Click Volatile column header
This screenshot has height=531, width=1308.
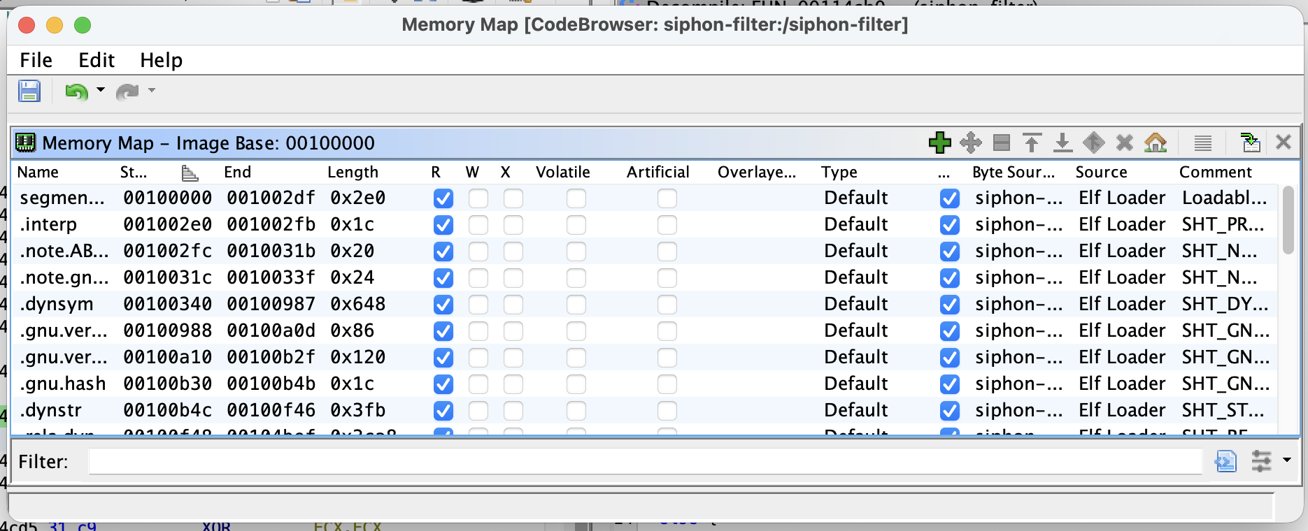(563, 173)
